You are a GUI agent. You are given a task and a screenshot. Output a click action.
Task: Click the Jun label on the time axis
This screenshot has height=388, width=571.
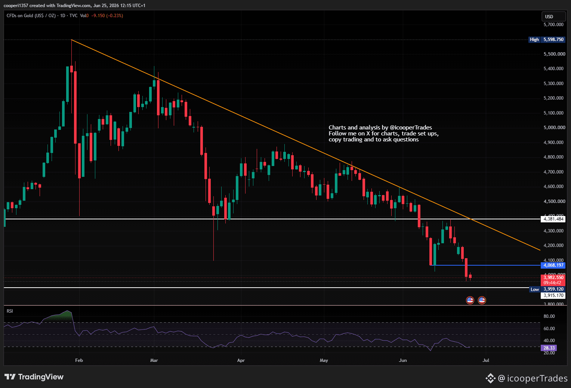tap(403, 360)
